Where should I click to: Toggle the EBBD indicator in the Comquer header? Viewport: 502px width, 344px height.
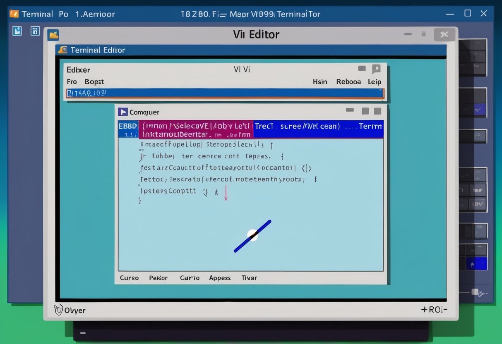(x=127, y=126)
